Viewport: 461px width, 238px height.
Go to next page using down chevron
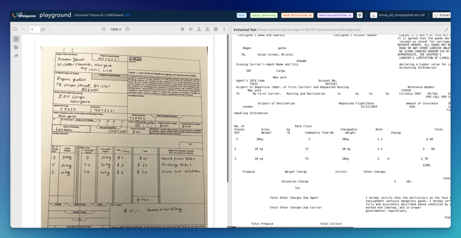pos(50,29)
